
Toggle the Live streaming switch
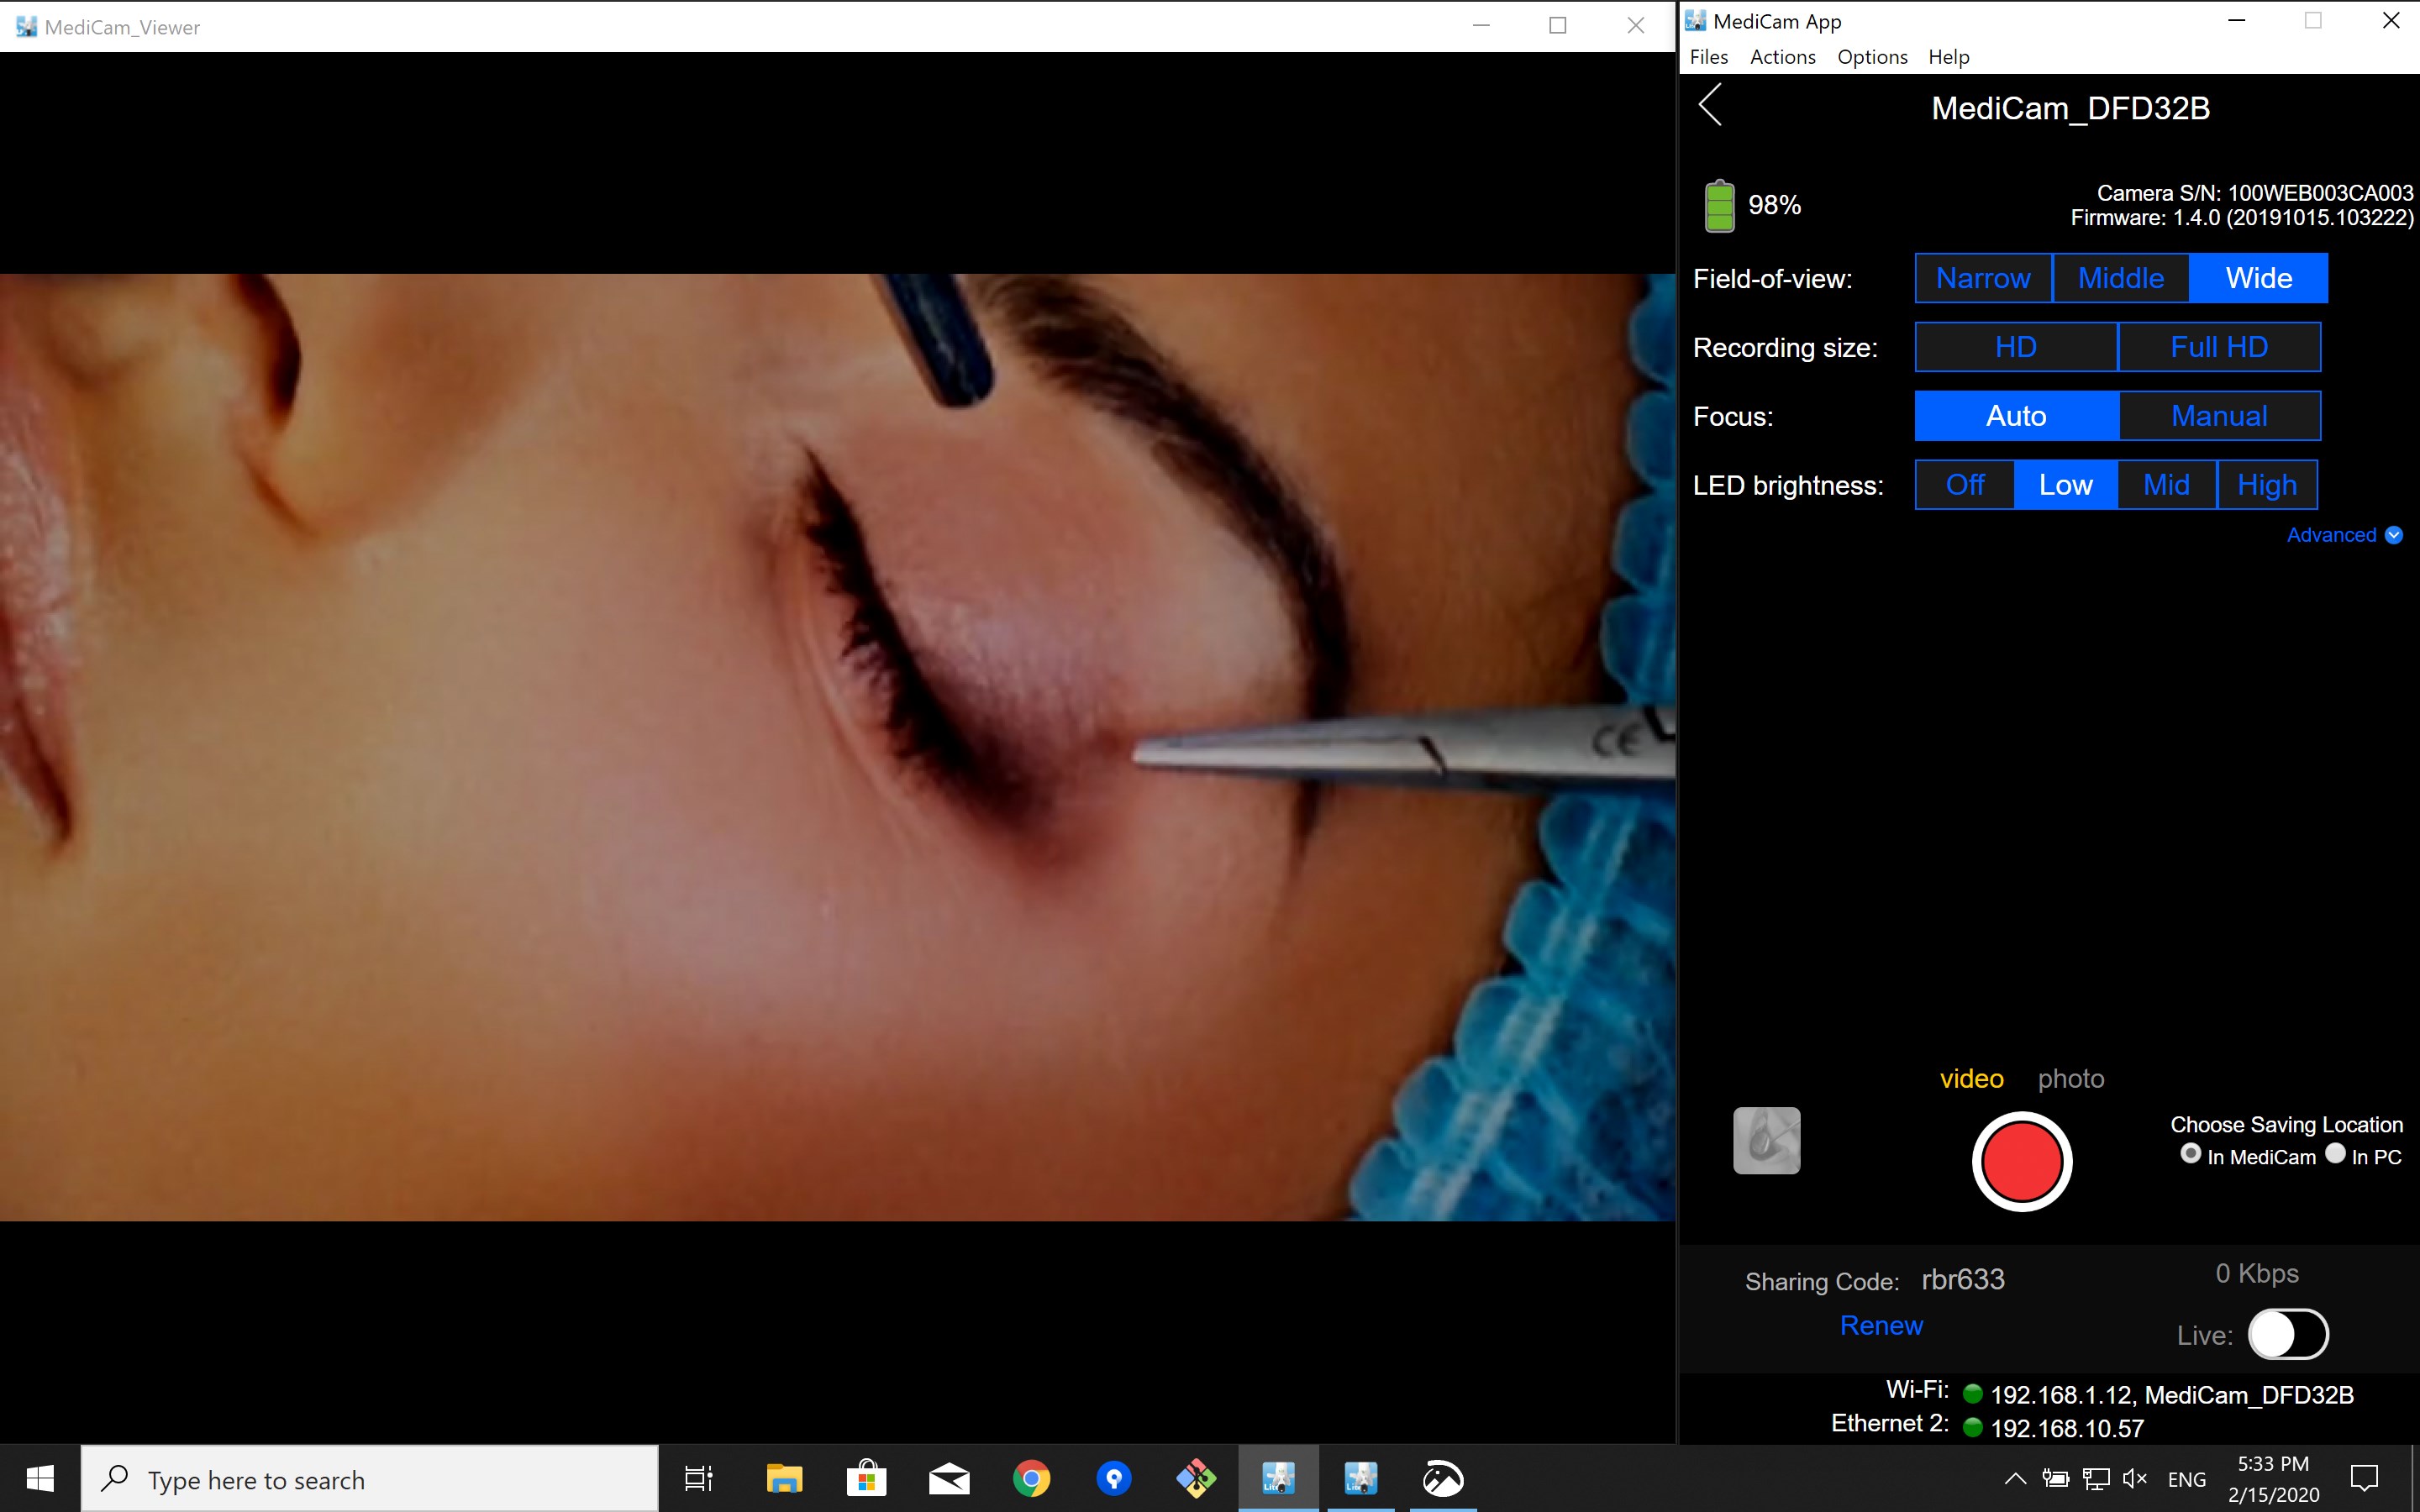[x=2288, y=1334]
